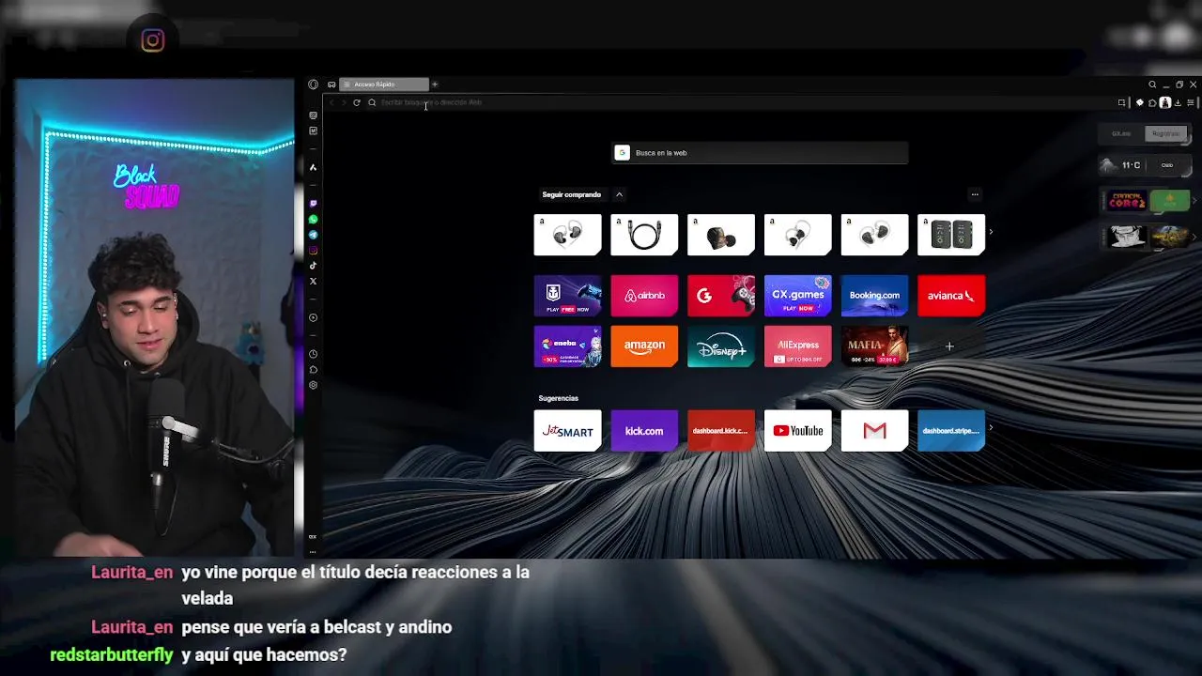The height and width of the screenshot is (676, 1202).
Task: Open the Disney+ speed dial tile
Action: click(x=721, y=346)
